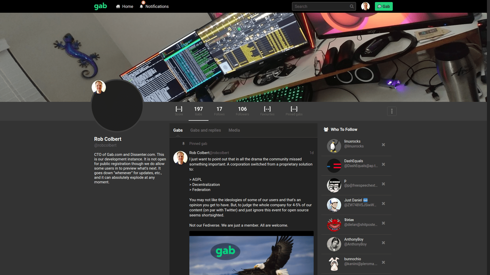Image resolution: width=490 pixels, height=275 pixels.
Task: Select the 197 Gabs stat tab
Action: (x=198, y=111)
